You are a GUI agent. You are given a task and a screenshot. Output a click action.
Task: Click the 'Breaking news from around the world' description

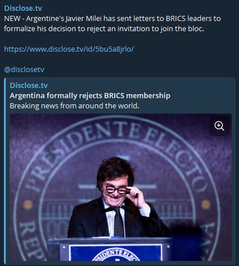point(74,106)
